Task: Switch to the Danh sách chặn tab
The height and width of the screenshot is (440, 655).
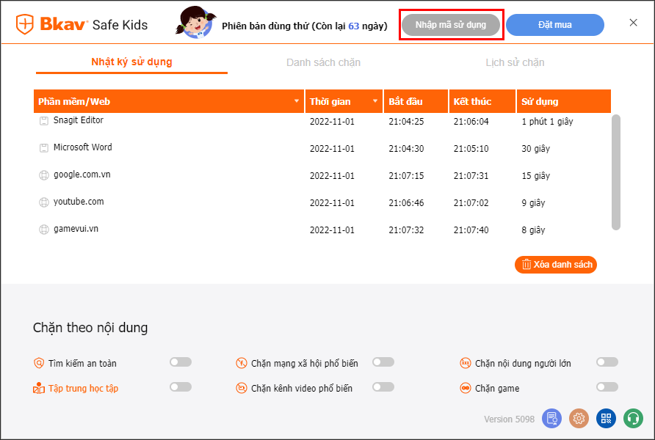Action: tap(323, 63)
